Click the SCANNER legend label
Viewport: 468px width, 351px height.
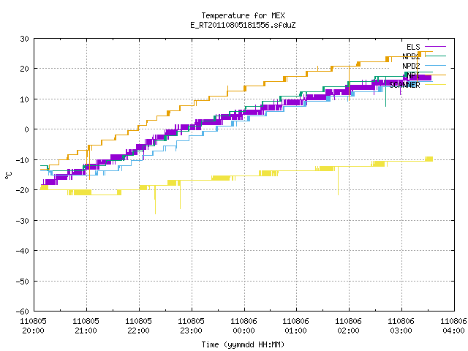[x=404, y=85]
